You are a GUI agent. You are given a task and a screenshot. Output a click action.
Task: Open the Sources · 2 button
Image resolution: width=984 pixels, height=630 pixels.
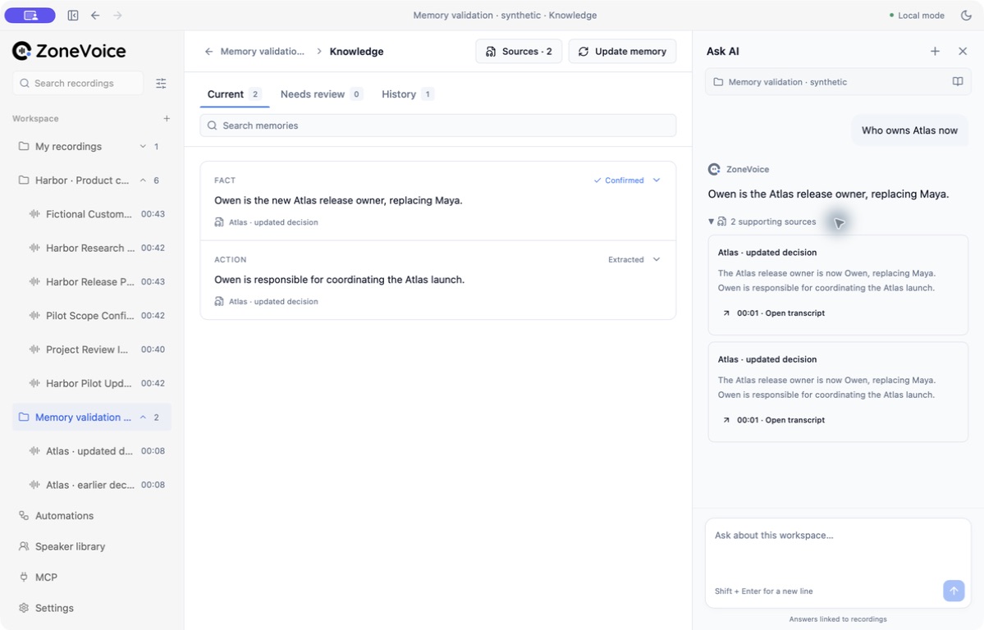(x=519, y=52)
